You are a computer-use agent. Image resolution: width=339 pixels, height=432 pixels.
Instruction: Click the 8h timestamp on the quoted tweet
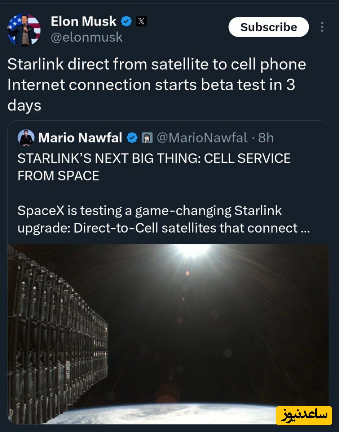[x=267, y=137]
